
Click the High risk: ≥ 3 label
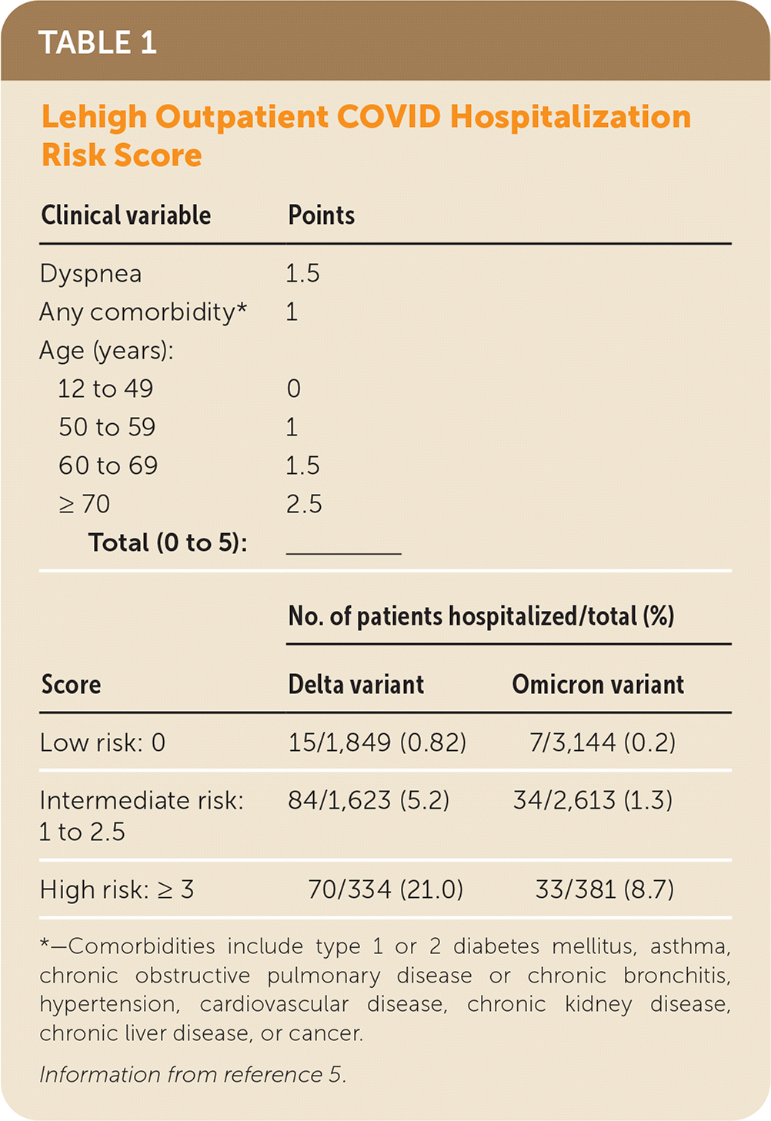(117, 890)
